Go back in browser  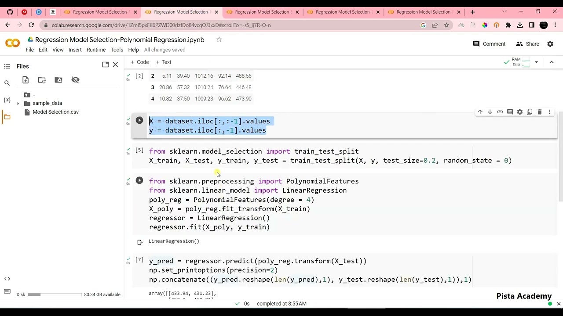(x=8, y=25)
